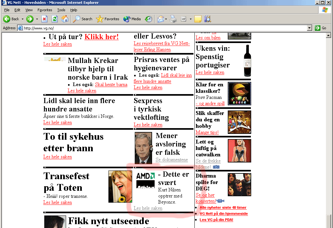Click the Mail envelope toolbar icon
333x228 pixels.
pyautogui.click(x=160, y=19)
